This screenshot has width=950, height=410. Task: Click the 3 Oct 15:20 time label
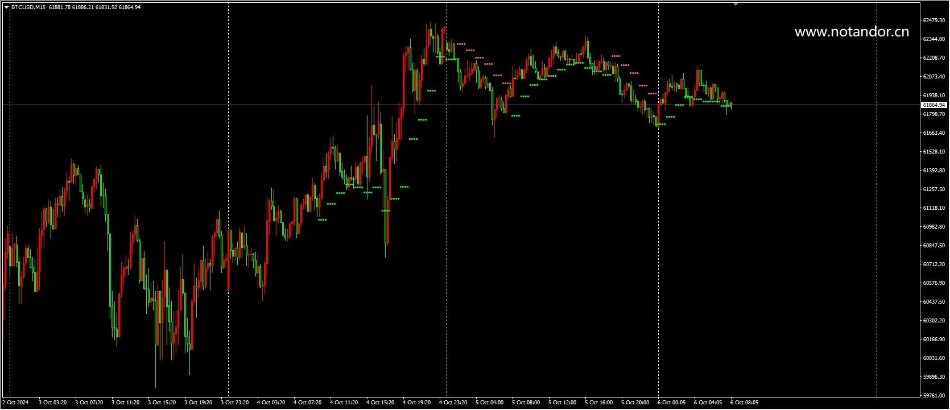point(162,403)
